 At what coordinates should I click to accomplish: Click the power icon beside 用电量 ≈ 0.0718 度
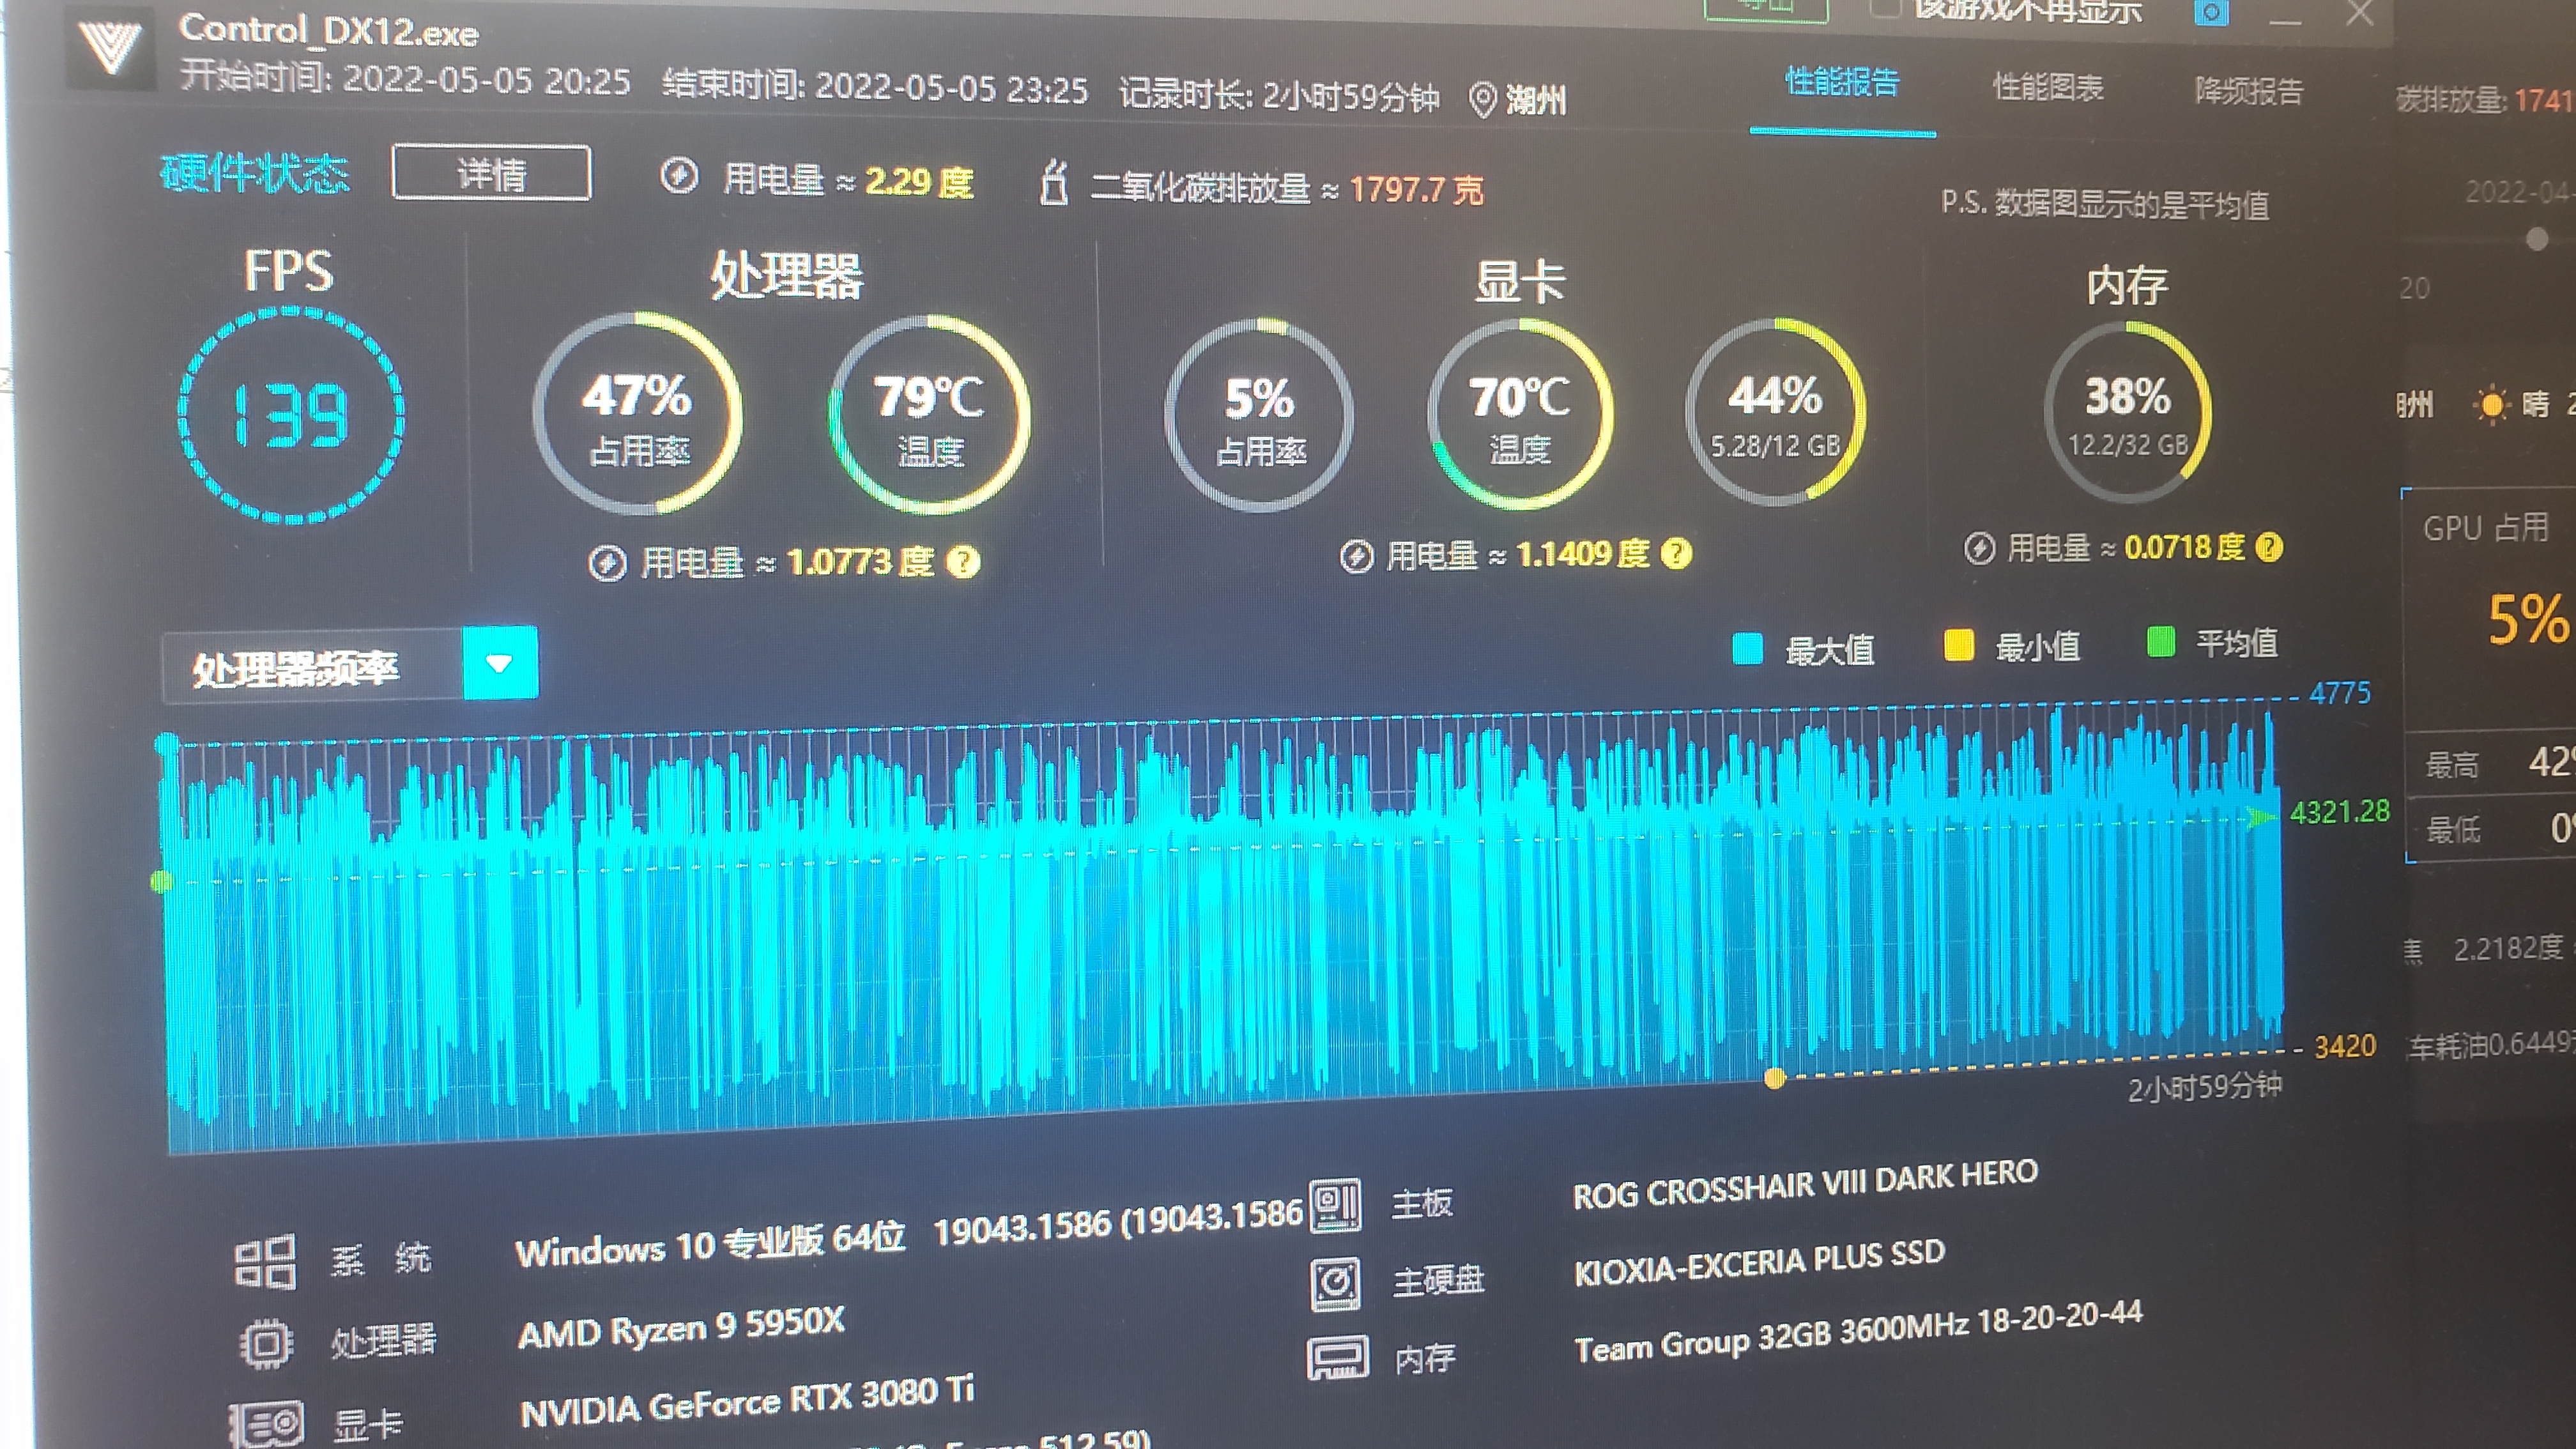tap(1979, 548)
